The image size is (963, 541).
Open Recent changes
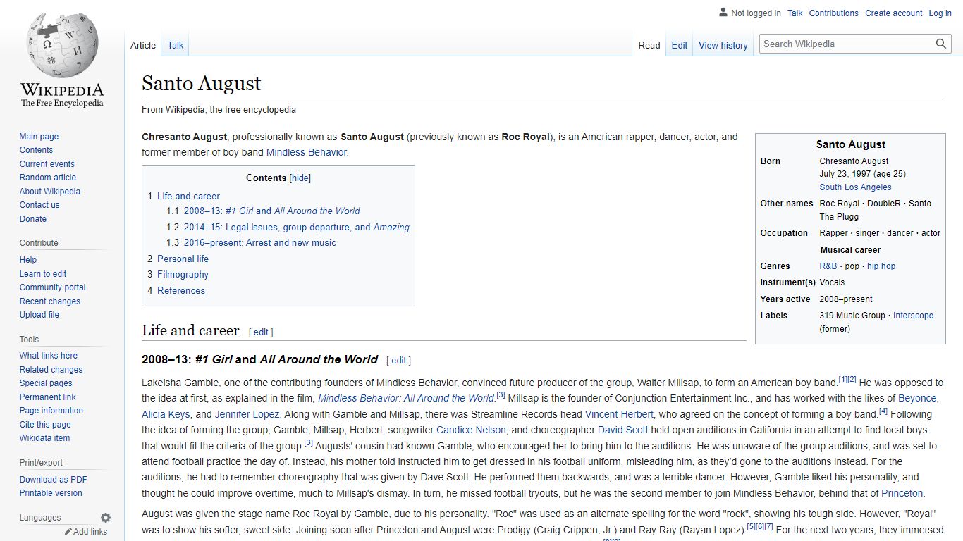49,301
